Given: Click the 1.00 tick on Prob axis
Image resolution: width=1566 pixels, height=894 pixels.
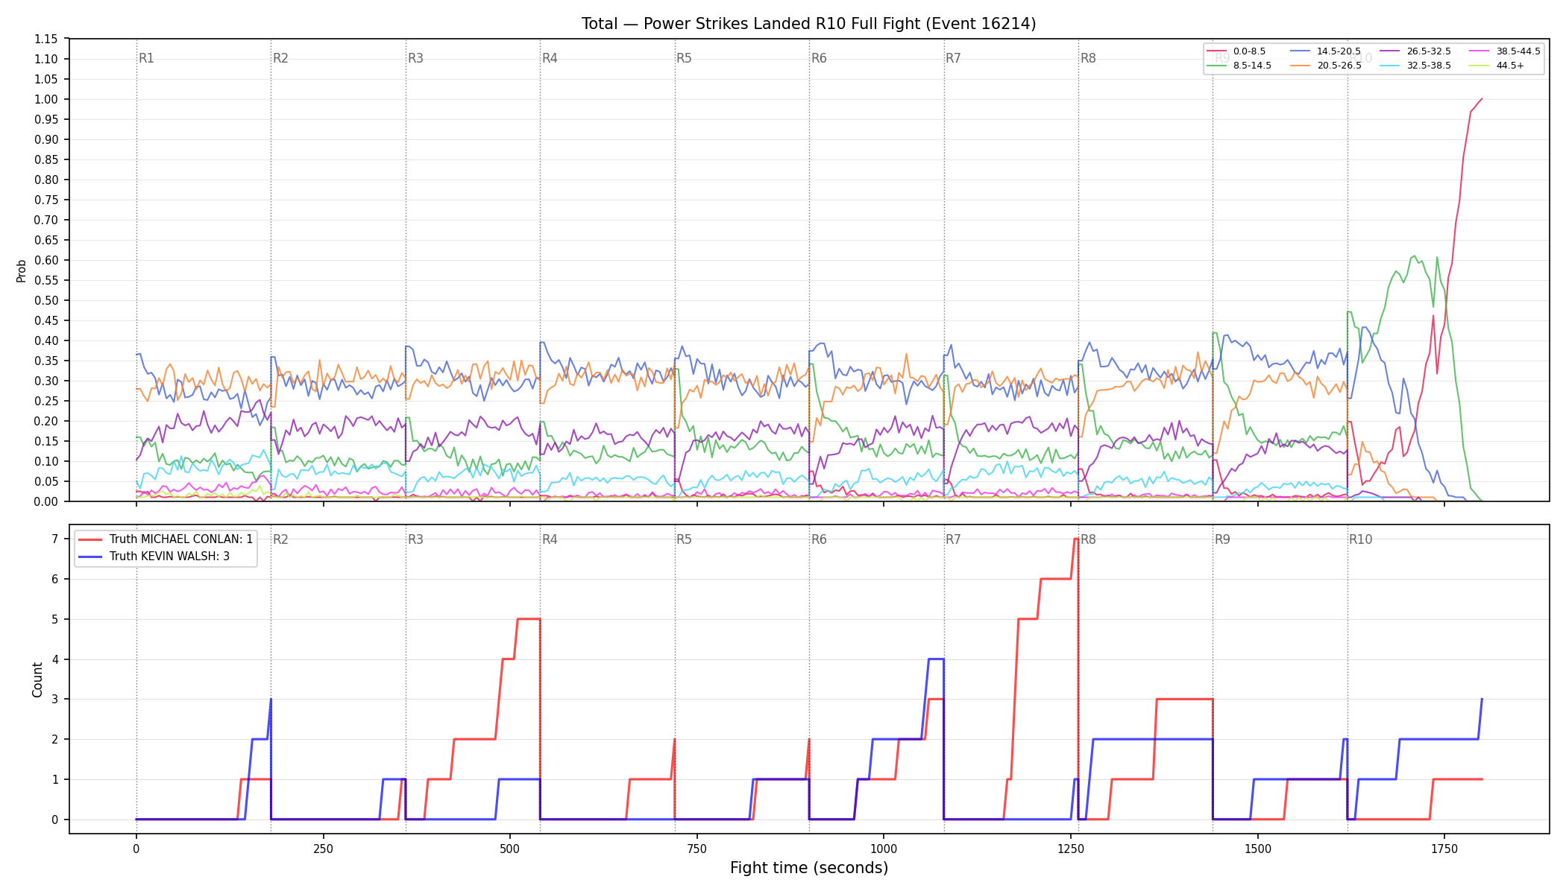Looking at the screenshot, I should [x=45, y=99].
